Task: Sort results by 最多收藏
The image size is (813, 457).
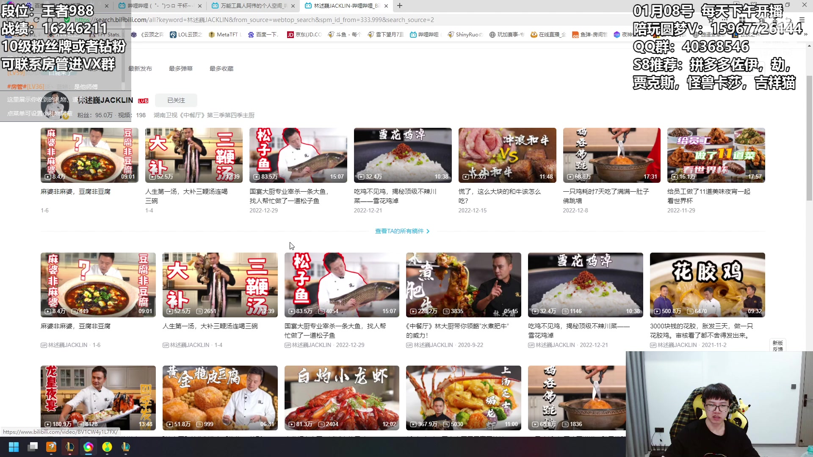Action: 221,69
